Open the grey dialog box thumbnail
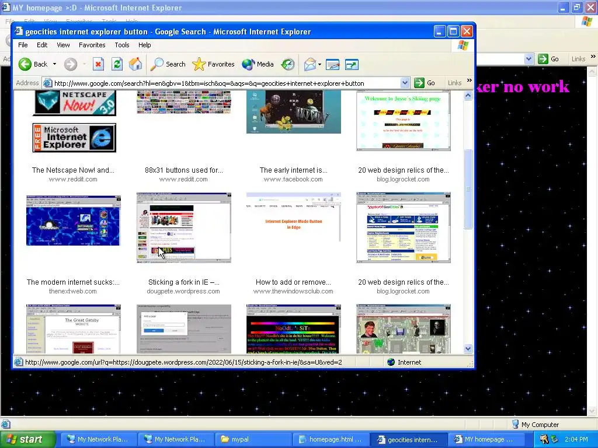The height and width of the screenshot is (448, 598). coord(184,329)
